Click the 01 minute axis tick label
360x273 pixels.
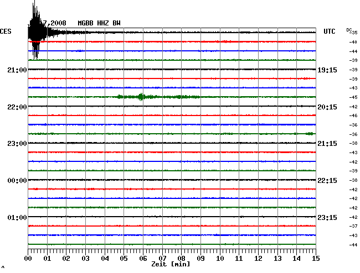click(47, 259)
